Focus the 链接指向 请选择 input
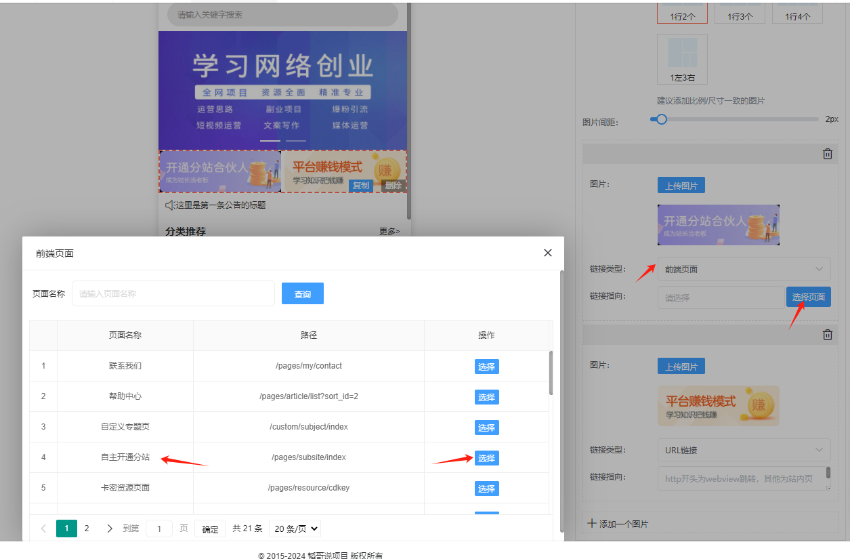 pyautogui.click(x=721, y=297)
